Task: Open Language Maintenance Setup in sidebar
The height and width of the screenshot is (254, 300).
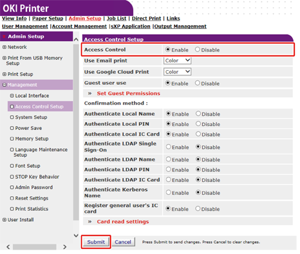Action: click(41, 152)
